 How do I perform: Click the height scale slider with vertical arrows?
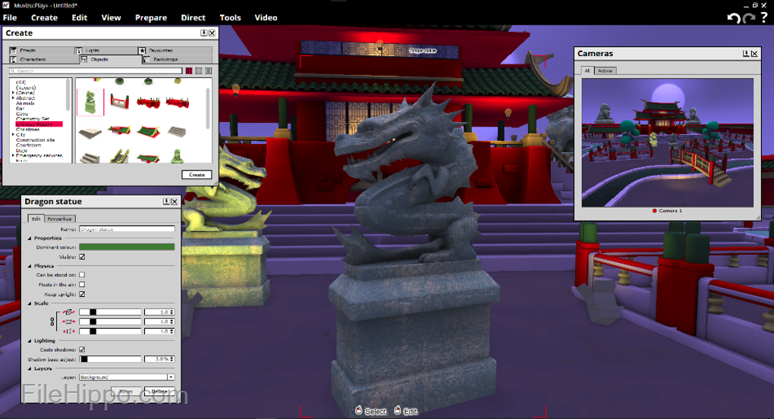pyautogui.click(x=110, y=331)
